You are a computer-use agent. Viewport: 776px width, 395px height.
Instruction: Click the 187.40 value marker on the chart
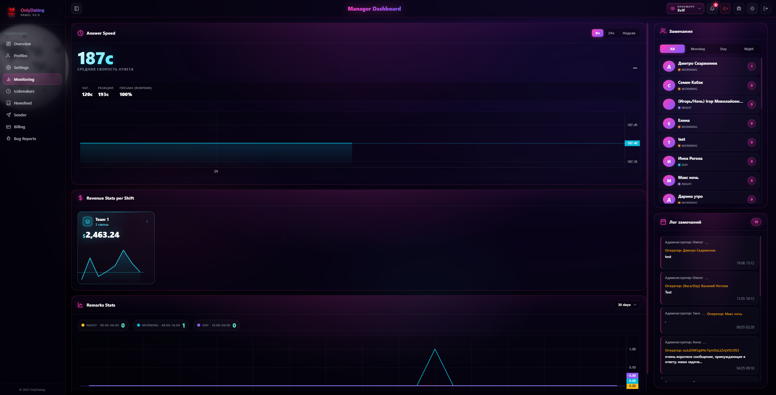[632, 143]
